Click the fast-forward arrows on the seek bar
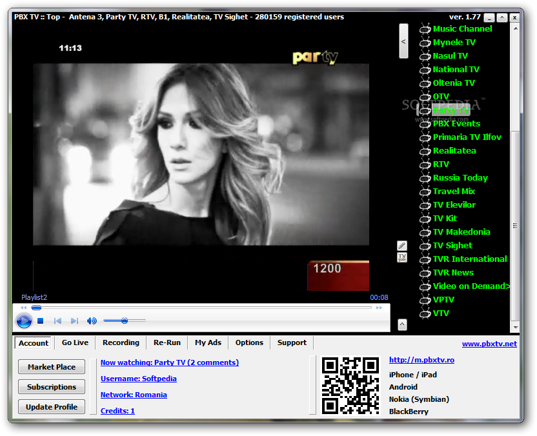 [x=380, y=308]
